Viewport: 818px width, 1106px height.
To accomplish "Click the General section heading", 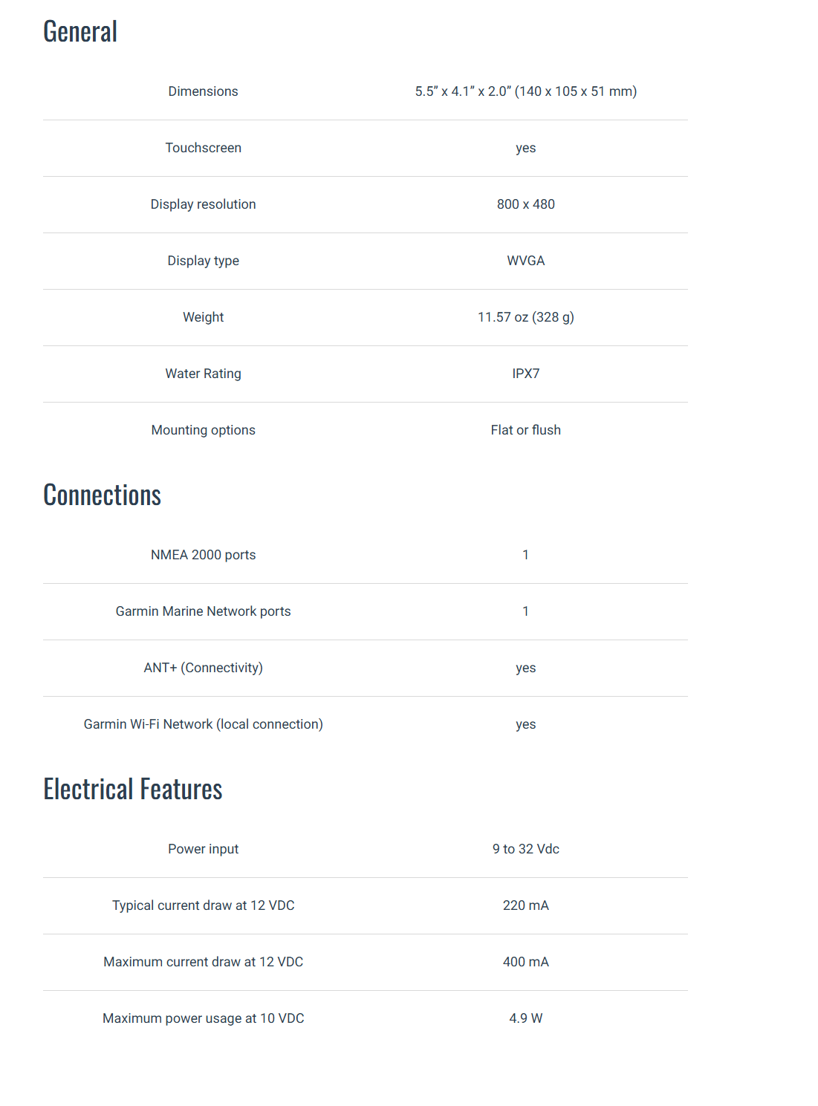I will (80, 32).
